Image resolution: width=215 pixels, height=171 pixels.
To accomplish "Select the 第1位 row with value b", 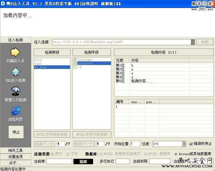I will tap(164, 65).
